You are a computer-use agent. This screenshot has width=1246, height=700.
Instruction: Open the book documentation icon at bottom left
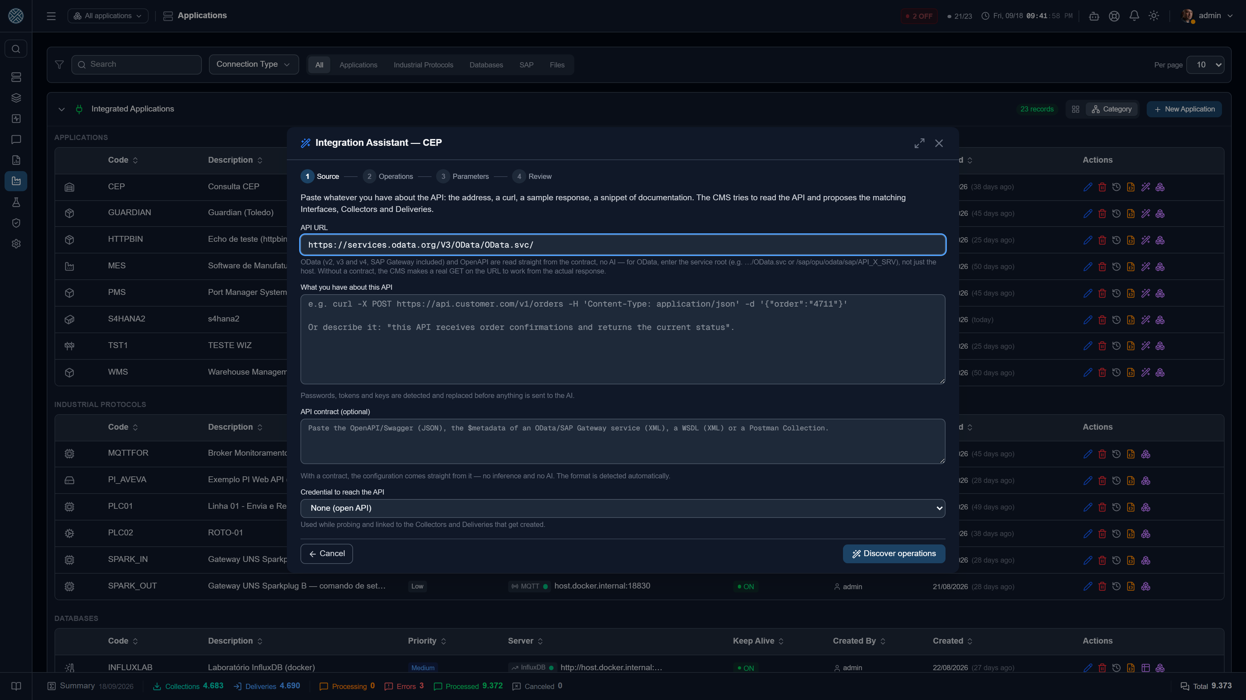16,686
